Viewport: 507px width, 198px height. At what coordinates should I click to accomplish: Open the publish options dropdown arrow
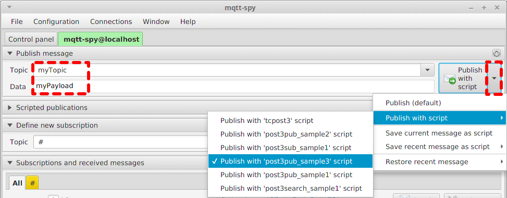[494, 78]
